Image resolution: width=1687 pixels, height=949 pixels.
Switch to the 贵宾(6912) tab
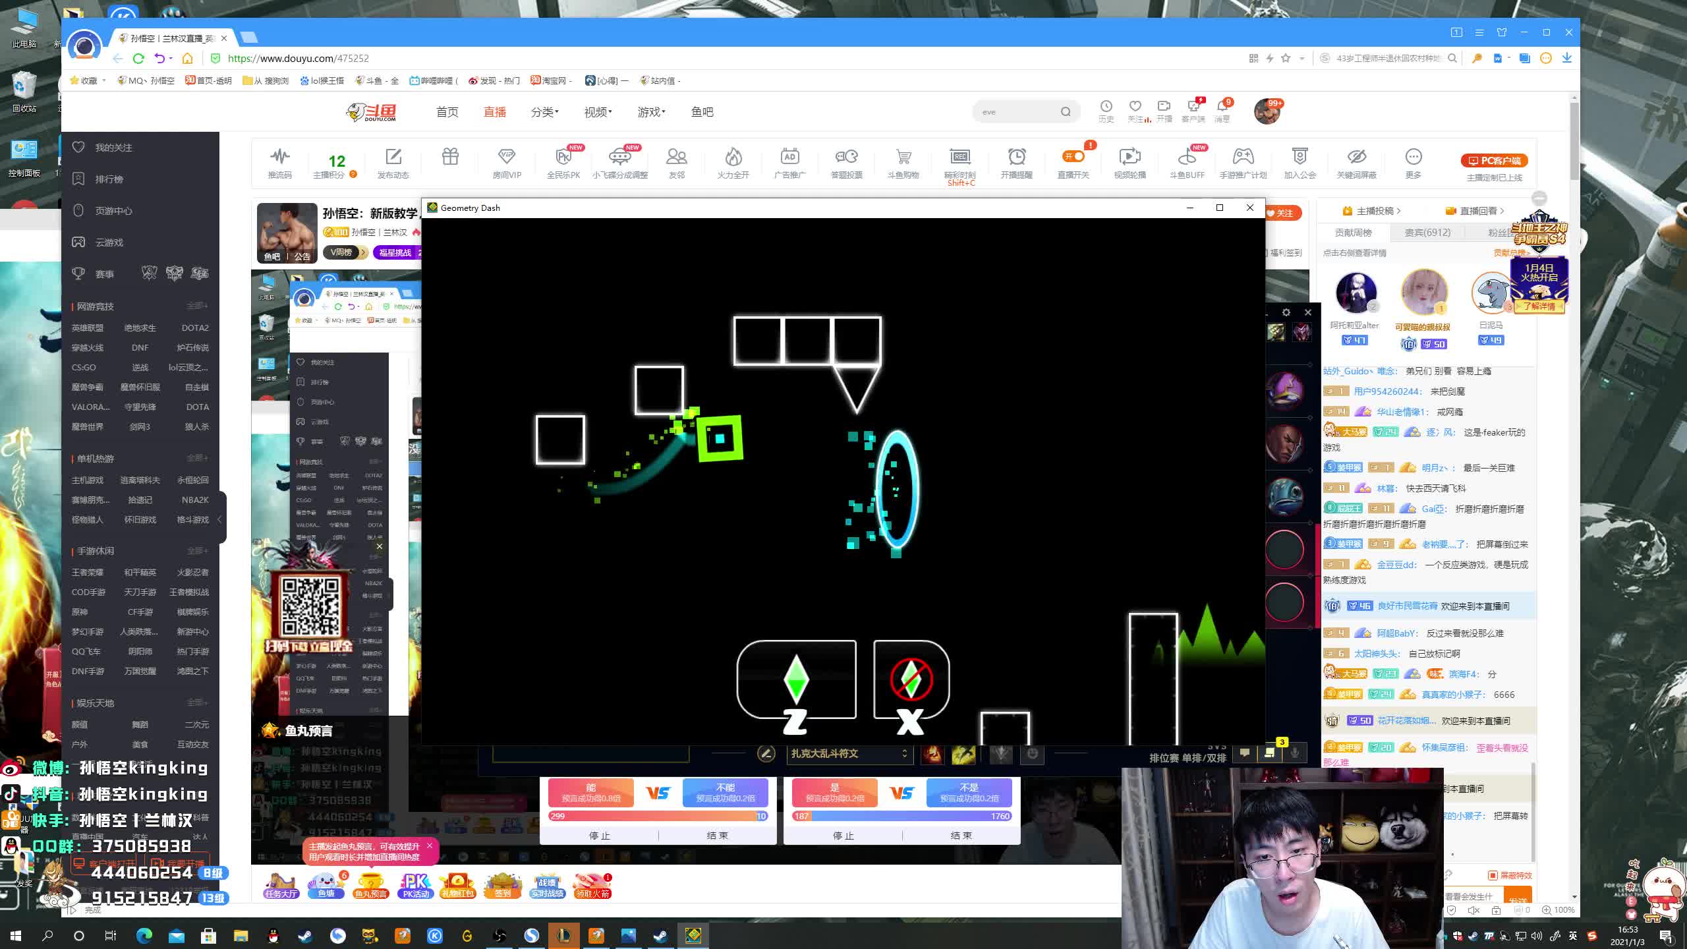(x=1427, y=233)
